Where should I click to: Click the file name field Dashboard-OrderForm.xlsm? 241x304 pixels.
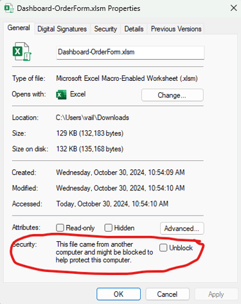[x=130, y=53]
